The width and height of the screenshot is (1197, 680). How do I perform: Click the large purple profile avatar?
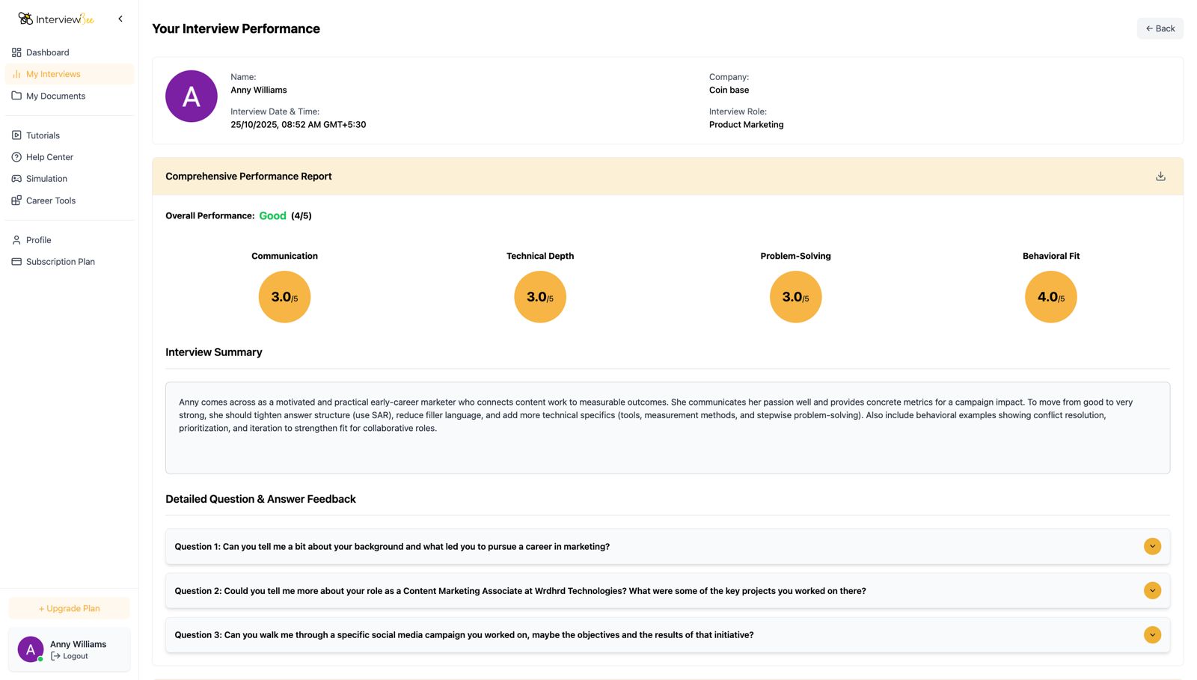click(192, 97)
